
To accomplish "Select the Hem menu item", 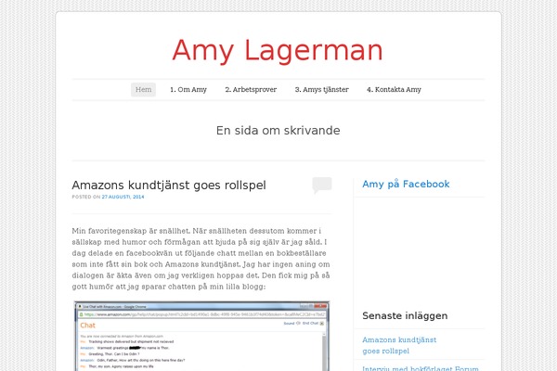I will tap(143, 89).
